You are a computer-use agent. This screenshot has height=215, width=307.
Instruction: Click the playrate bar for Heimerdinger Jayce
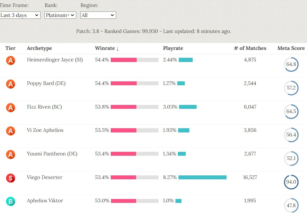(186, 60)
